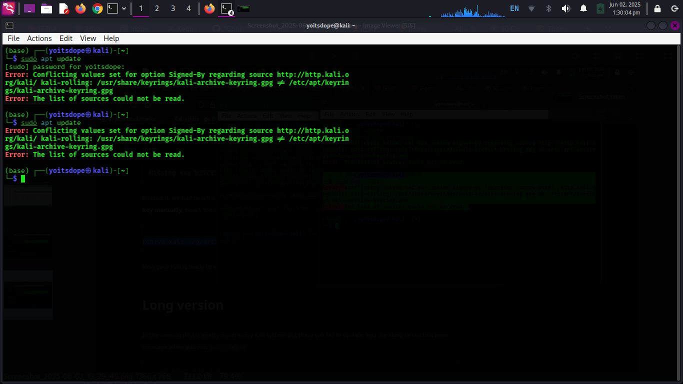The image size is (683, 384).
Task: Focus the Firefox window in taskbar
Action: [209, 8]
